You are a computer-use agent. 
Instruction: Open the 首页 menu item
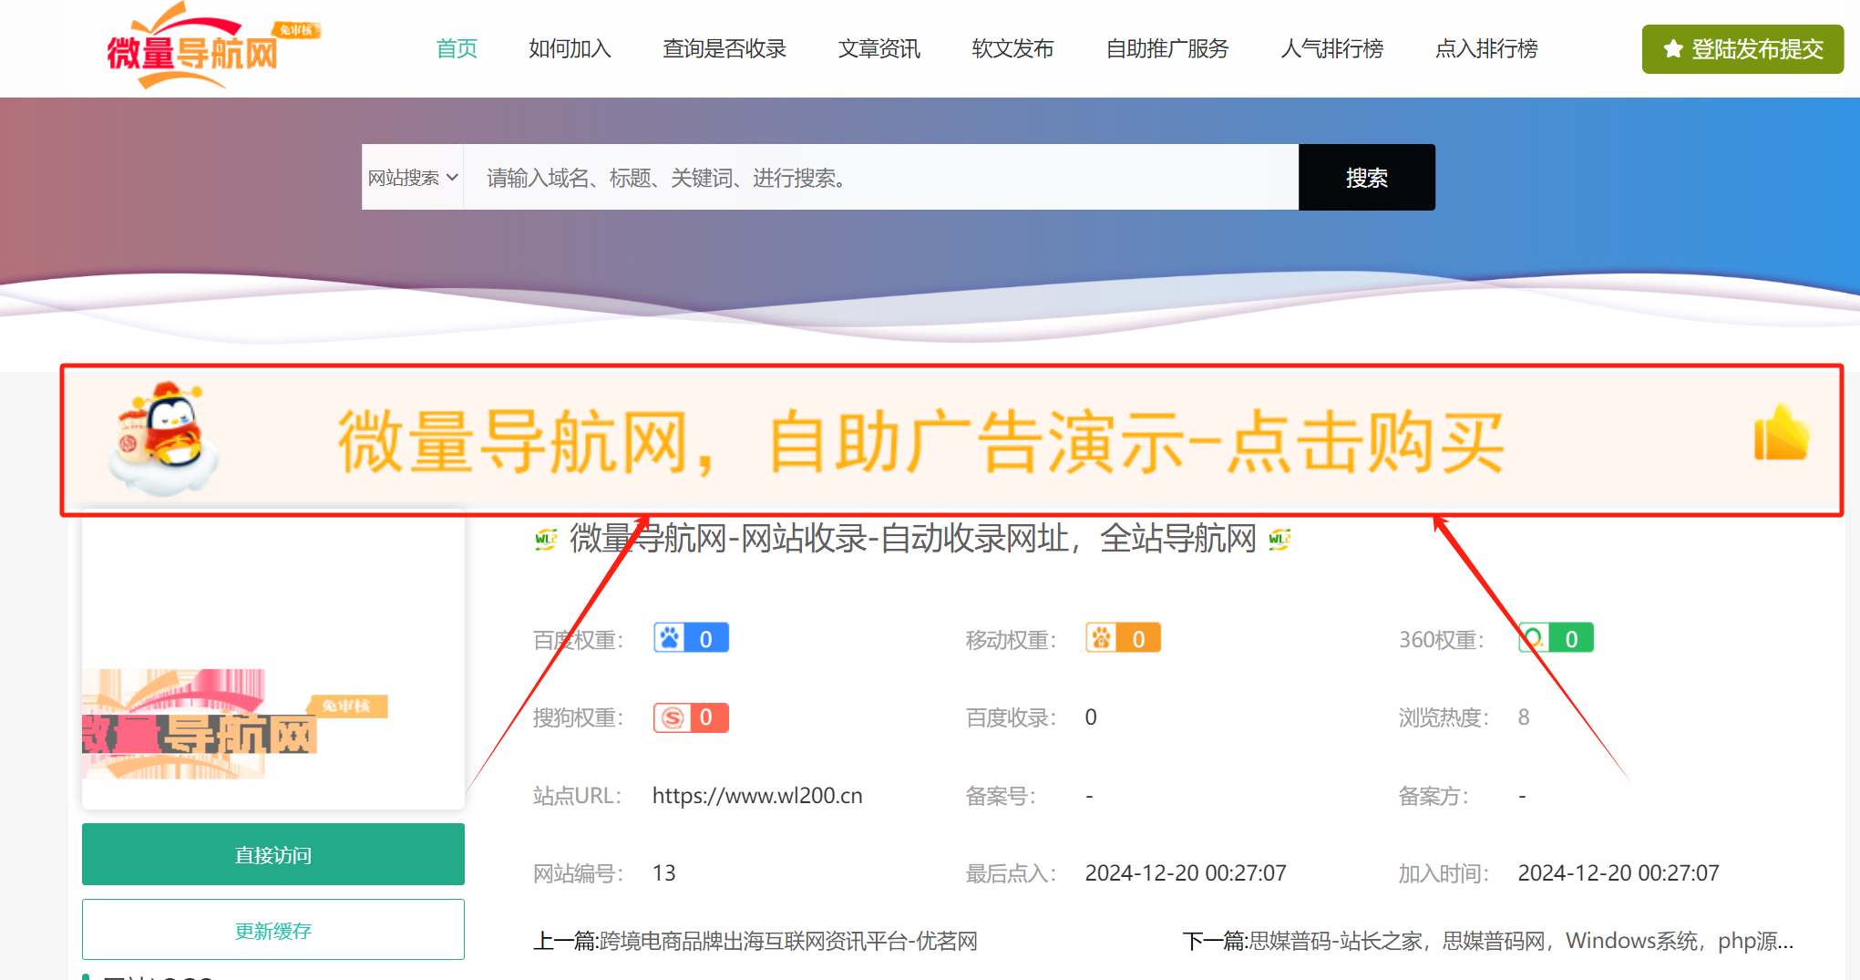coord(457,48)
